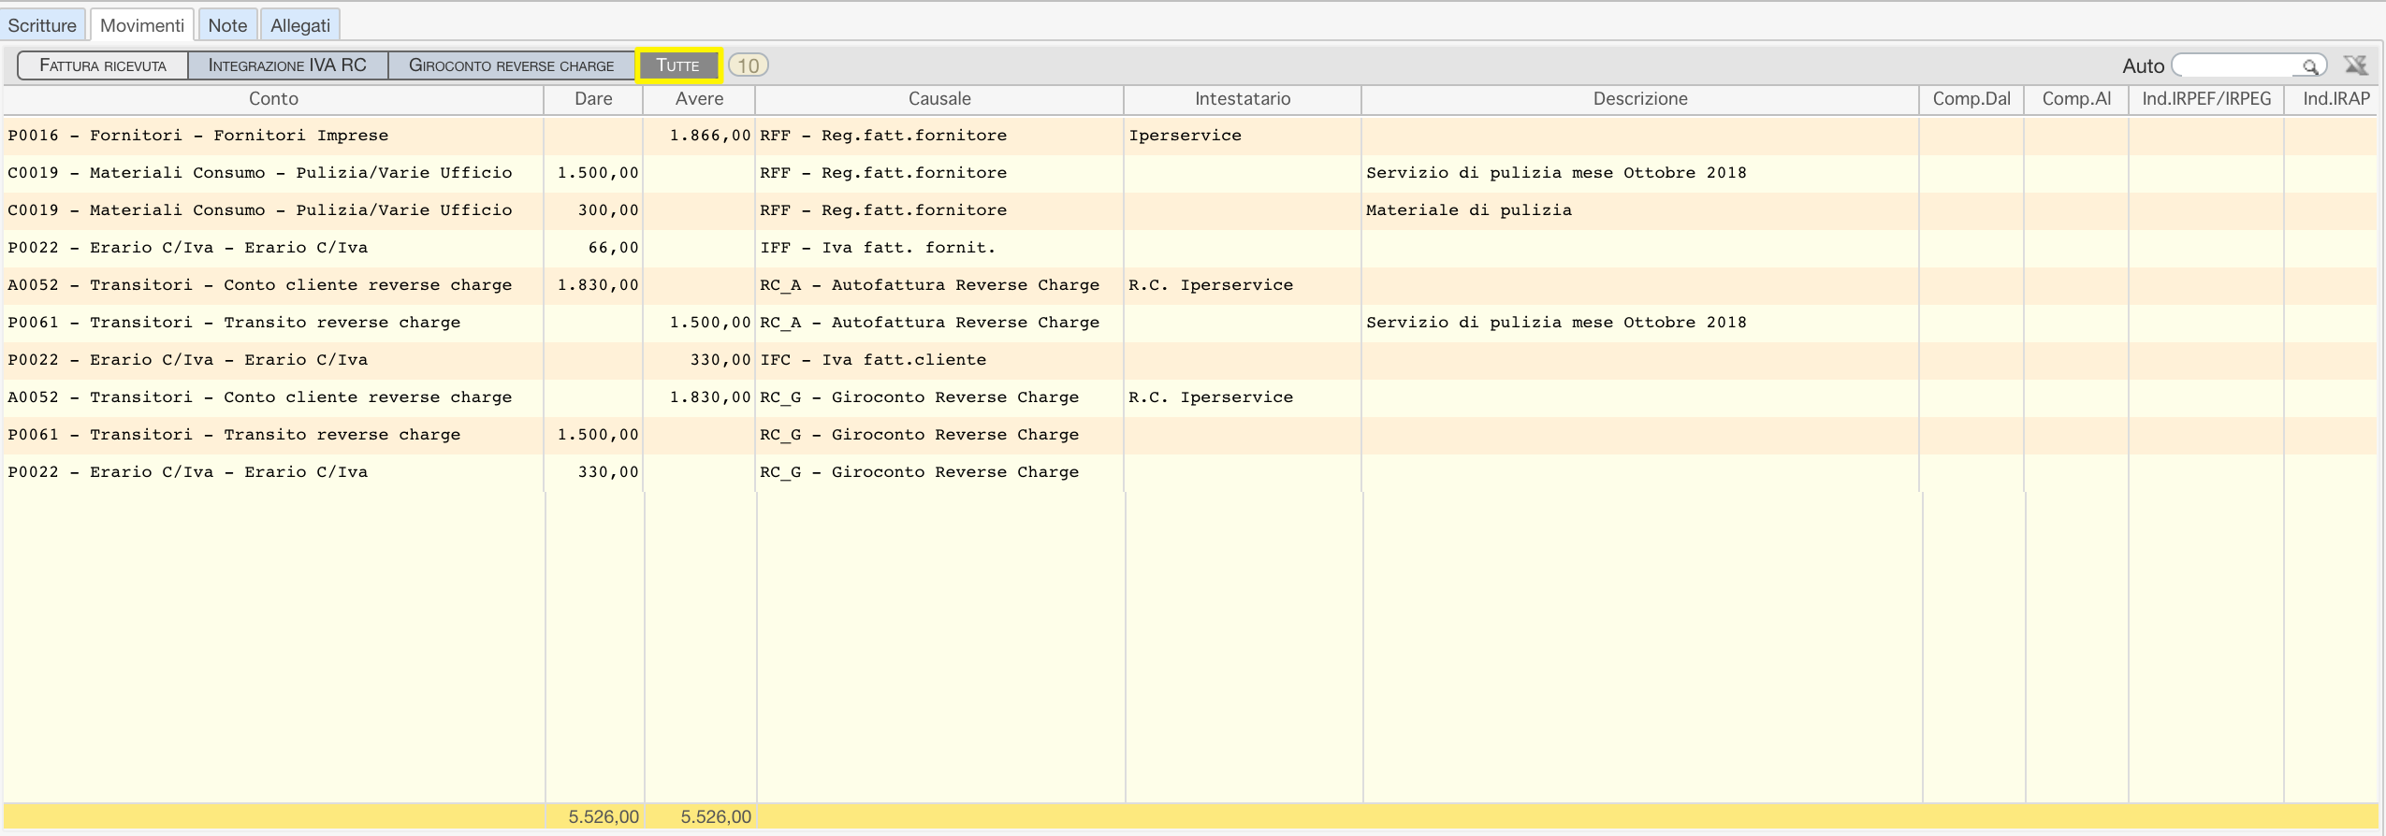Click the causale RC_A – Autofattura in the A0052 row
2386x836 pixels.
point(929,285)
